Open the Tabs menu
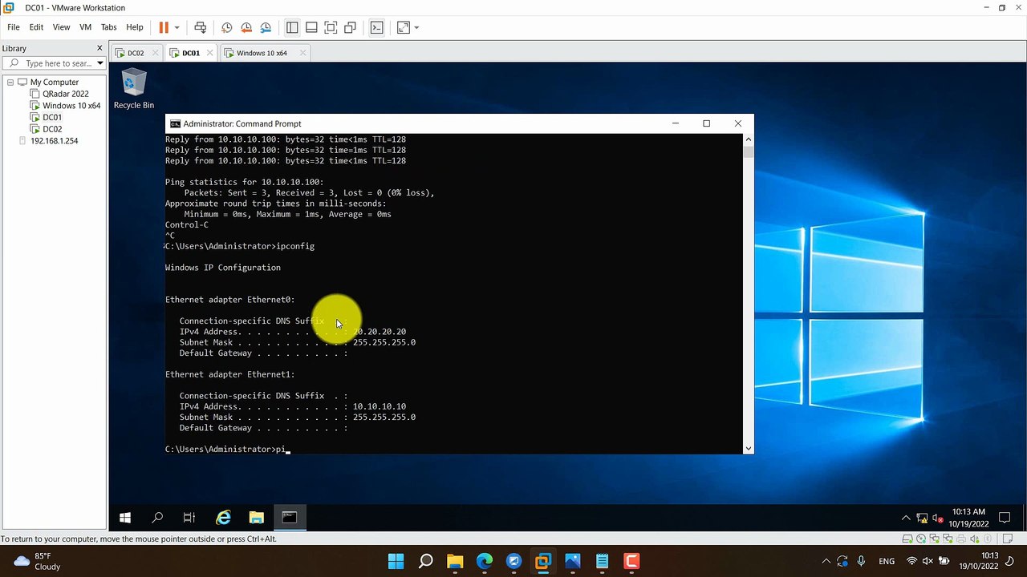 click(x=108, y=27)
